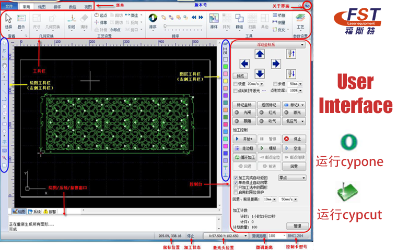Viewport: 397px width, 250px height.
Task: Enable 只加工选中的图形 checkbox
Action: (235, 187)
